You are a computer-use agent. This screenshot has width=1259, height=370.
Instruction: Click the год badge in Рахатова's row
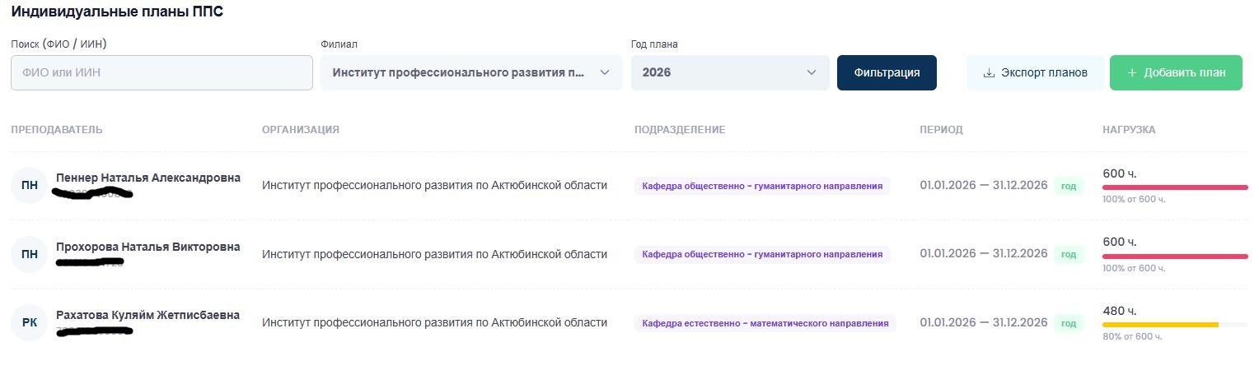1069,323
